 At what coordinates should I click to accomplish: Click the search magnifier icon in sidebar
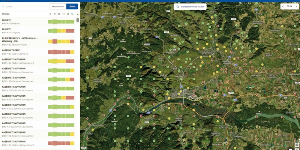point(4,6)
